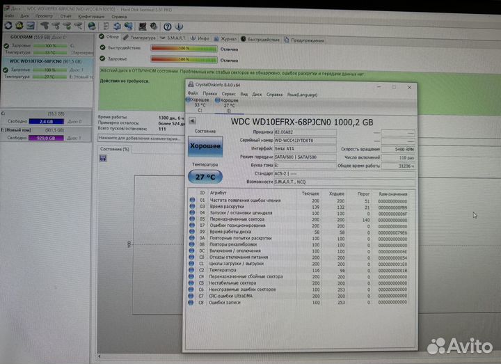
Task: Click the Нестабильные сектора row
Action: pos(299,283)
